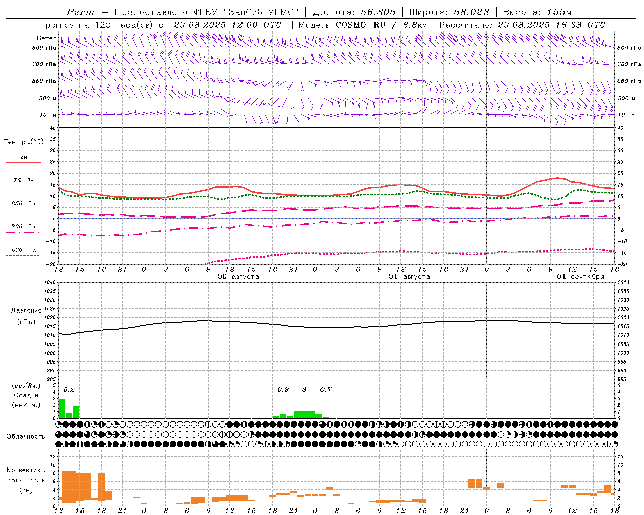Select the "Высота: 155м" elevation text
The image size is (644, 515).
tap(537, 12)
